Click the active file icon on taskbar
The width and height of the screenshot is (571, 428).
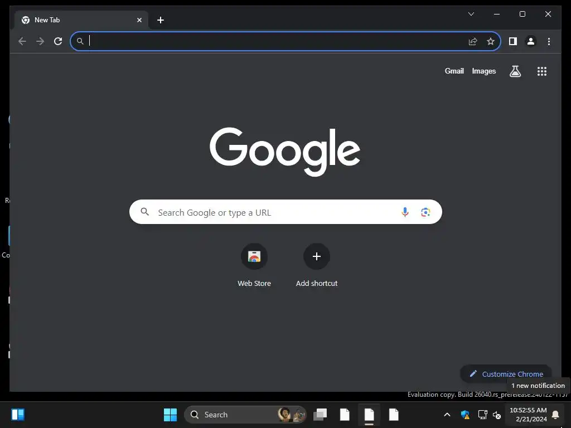(x=369, y=415)
